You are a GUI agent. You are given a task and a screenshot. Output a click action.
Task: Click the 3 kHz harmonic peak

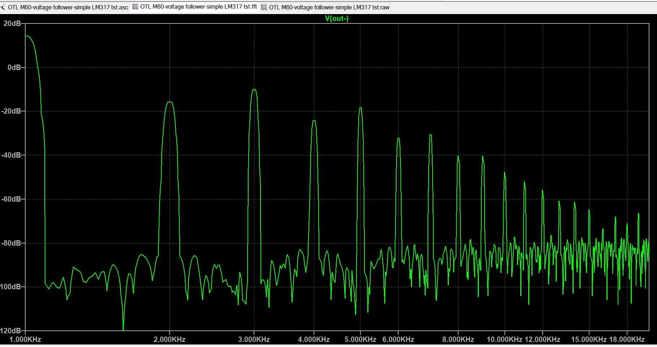254,90
